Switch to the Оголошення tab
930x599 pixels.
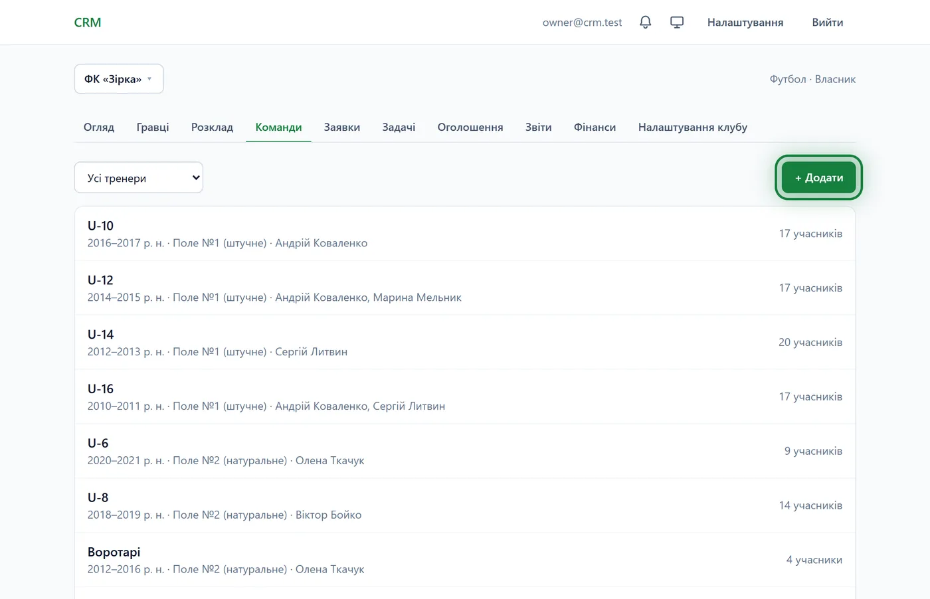pos(470,127)
